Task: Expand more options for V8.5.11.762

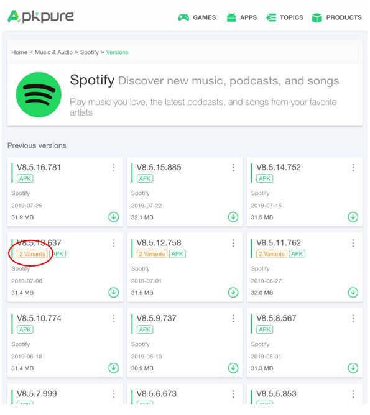Action: 353,243
